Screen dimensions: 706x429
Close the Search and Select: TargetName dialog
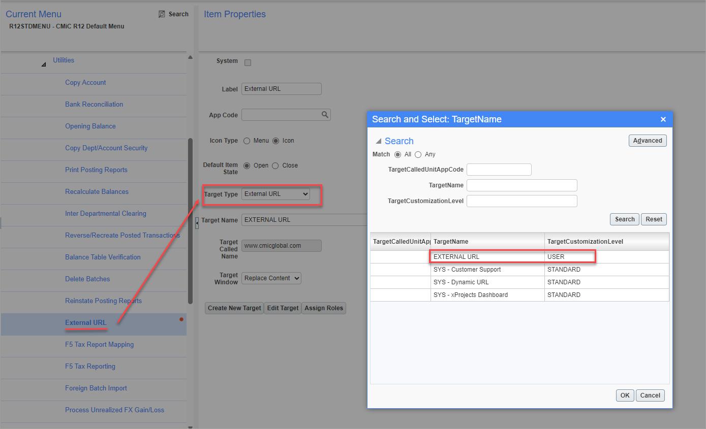663,119
